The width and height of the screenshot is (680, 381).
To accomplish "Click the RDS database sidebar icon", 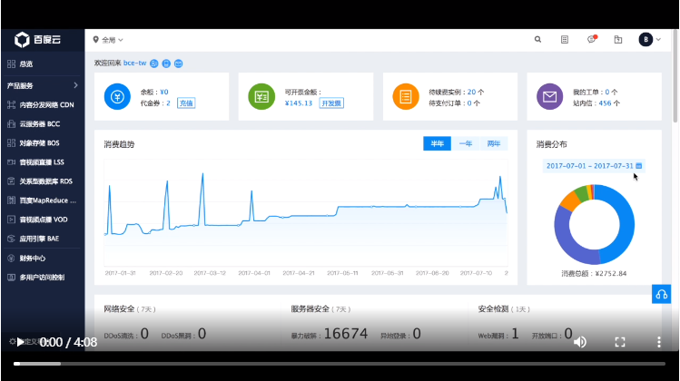I will 11,181.
